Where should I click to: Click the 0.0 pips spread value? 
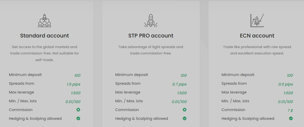click(286, 84)
